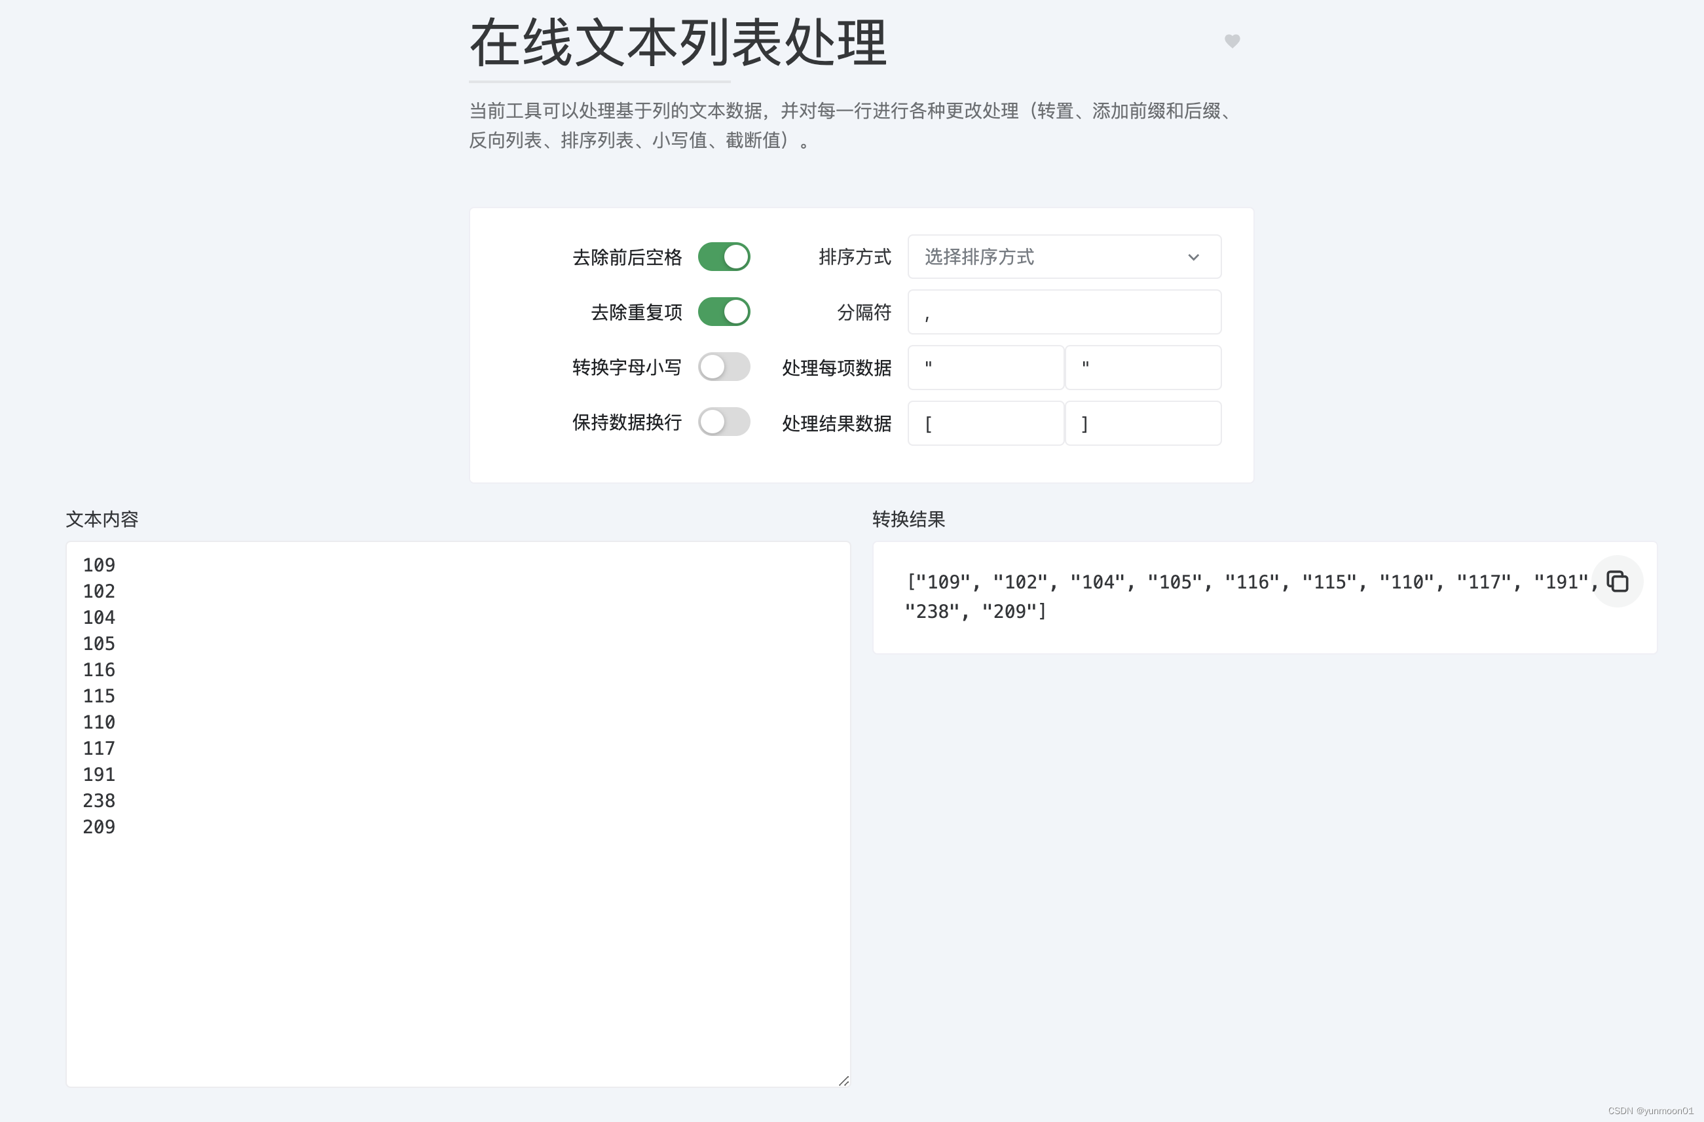Click the 去除重复项 label text
Image resolution: width=1704 pixels, height=1122 pixels.
[x=636, y=313]
